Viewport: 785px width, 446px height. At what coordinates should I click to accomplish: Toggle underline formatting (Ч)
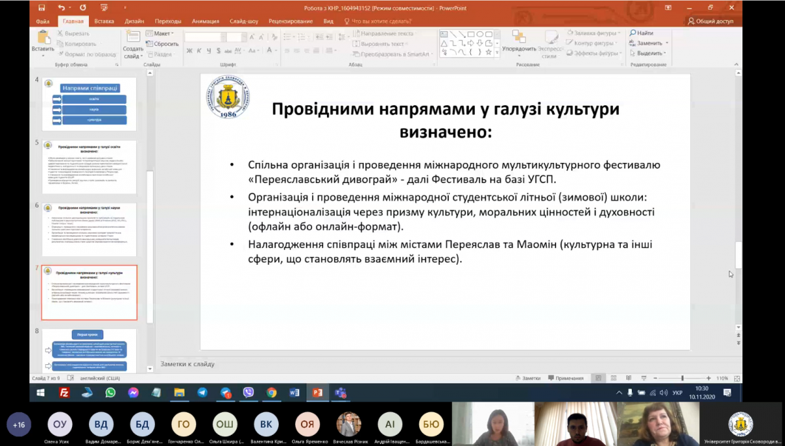click(x=209, y=51)
